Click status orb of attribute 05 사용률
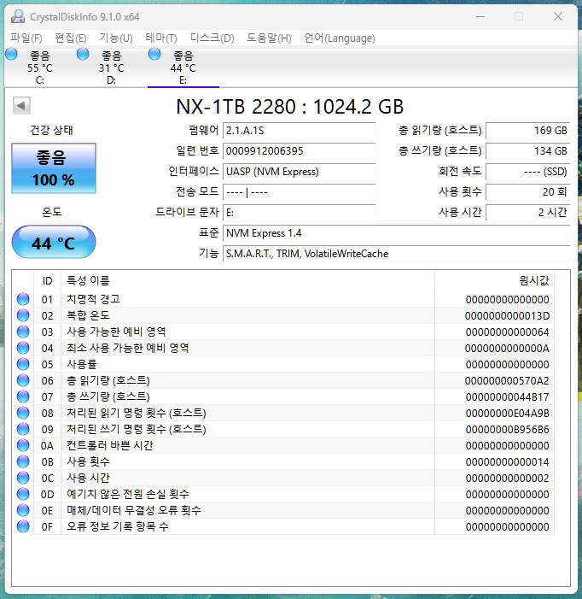The image size is (582, 599). point(23,364)
